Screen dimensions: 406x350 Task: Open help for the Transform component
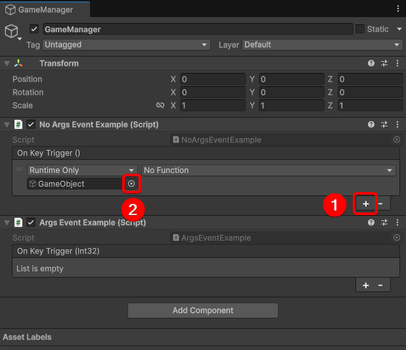[371, 64]
